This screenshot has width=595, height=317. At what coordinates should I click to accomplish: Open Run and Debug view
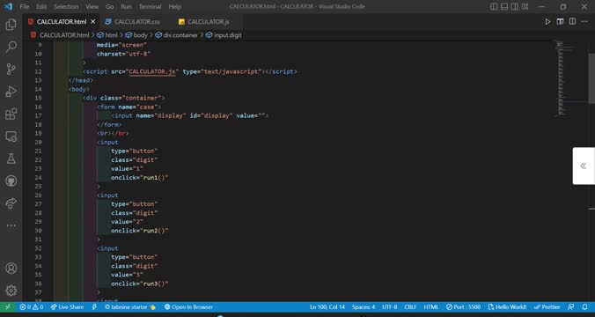(x=11, y=92)
